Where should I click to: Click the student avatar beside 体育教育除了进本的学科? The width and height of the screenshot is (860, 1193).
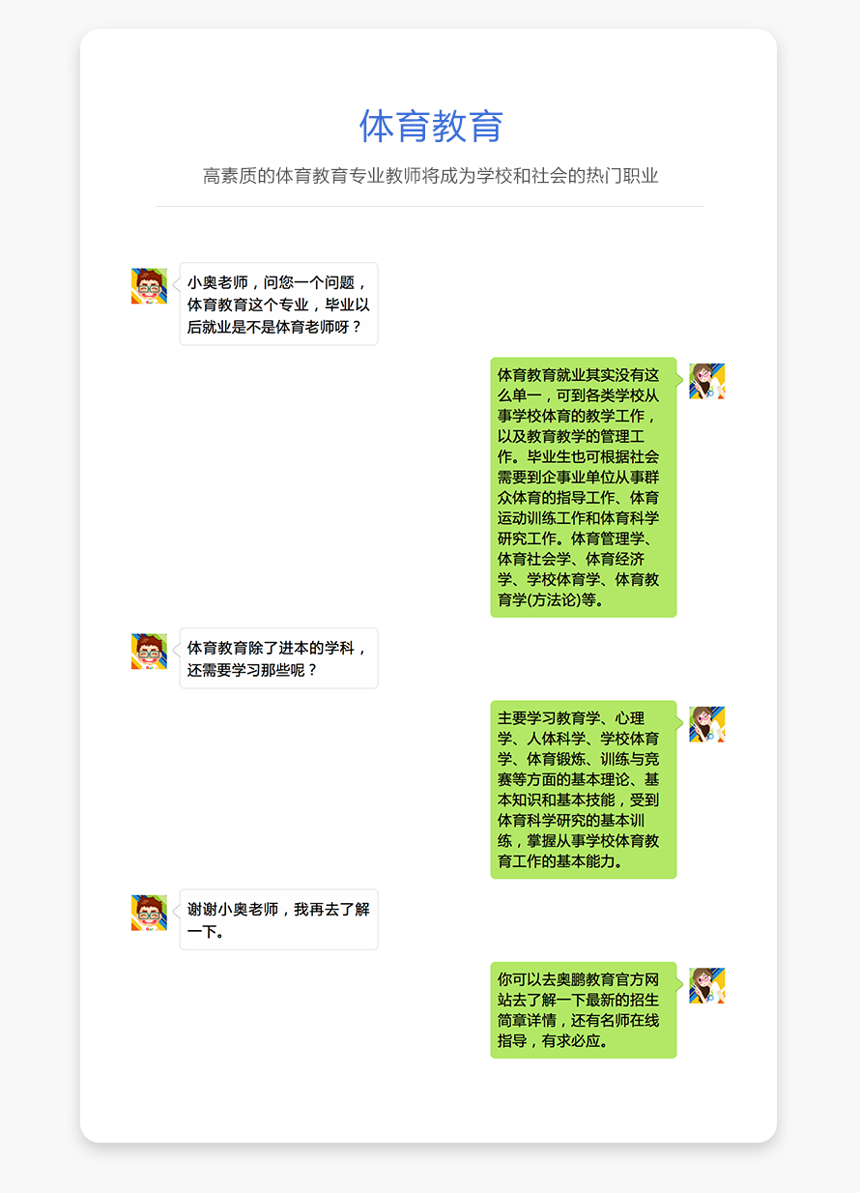149,652
